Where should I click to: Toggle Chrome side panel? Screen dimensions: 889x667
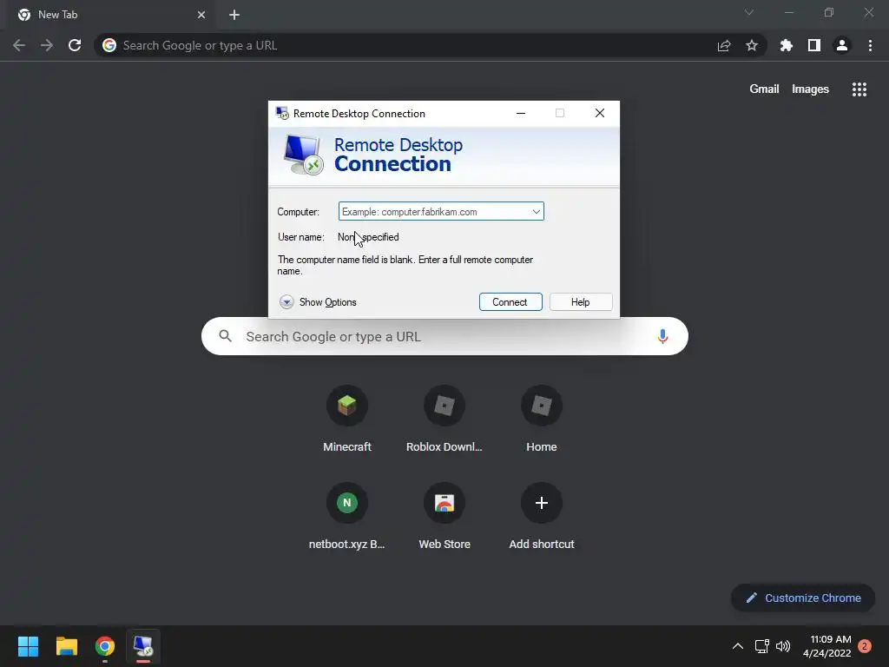coord(814,45)
